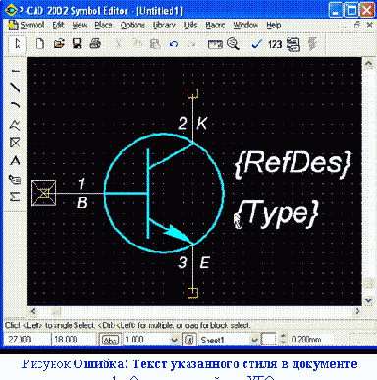Select the Place Text tool (A)
Viewport: 377px width, 380px height.
(x=16, y=161)
